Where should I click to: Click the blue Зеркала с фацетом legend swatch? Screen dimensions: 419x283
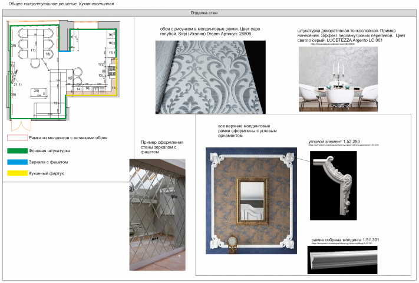coord(17,162)
